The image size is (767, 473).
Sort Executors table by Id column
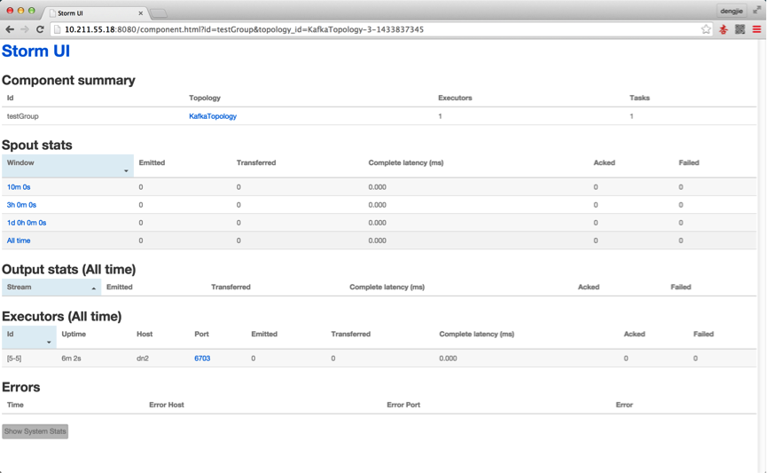point(28,336)
